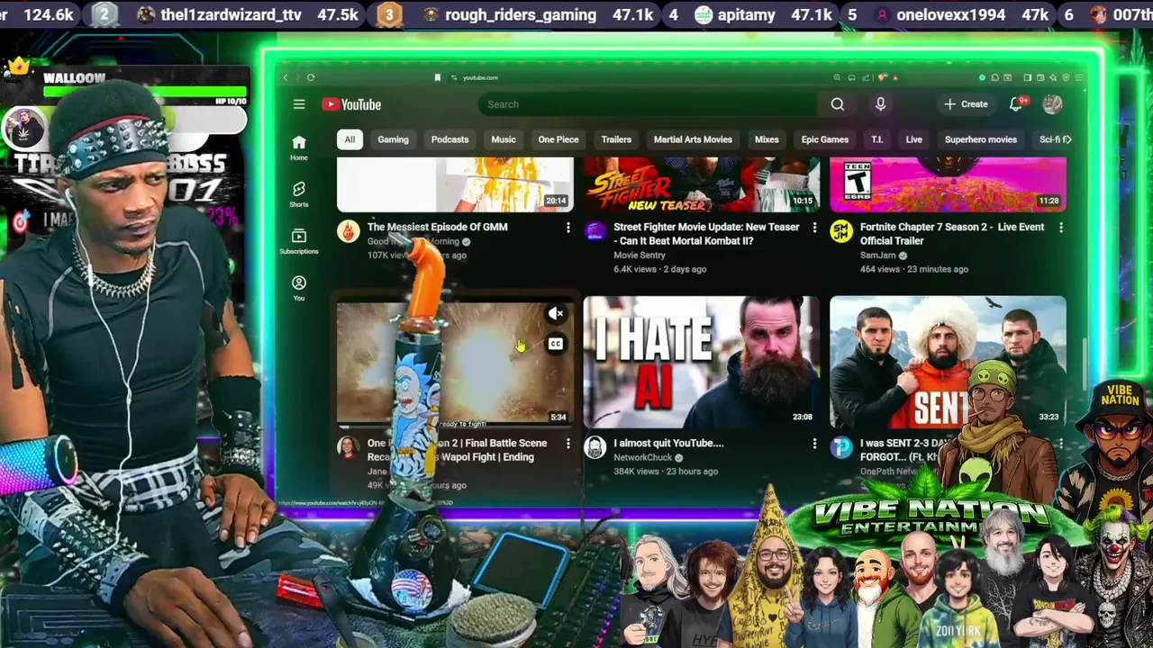Open the Fortnite ESRB Teen thumbnail

(948, 184)
